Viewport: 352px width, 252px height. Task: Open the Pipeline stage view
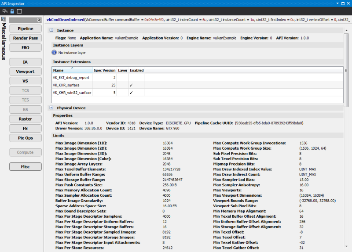[25, 29]
